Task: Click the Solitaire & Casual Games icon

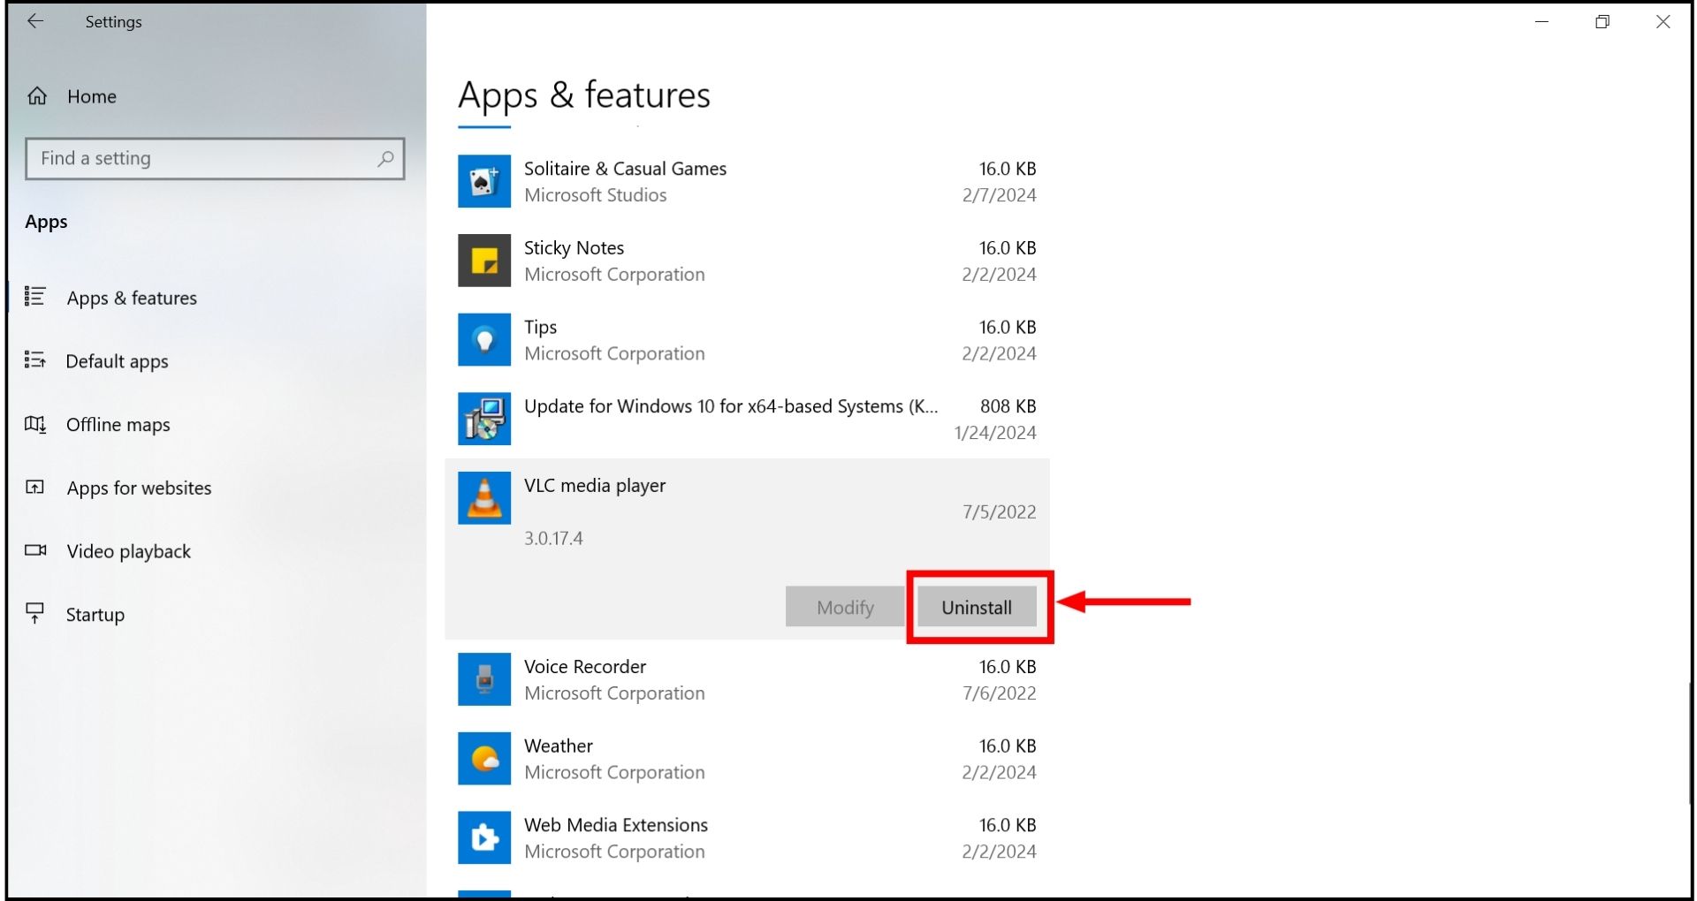Action: (x=483, y=181)
